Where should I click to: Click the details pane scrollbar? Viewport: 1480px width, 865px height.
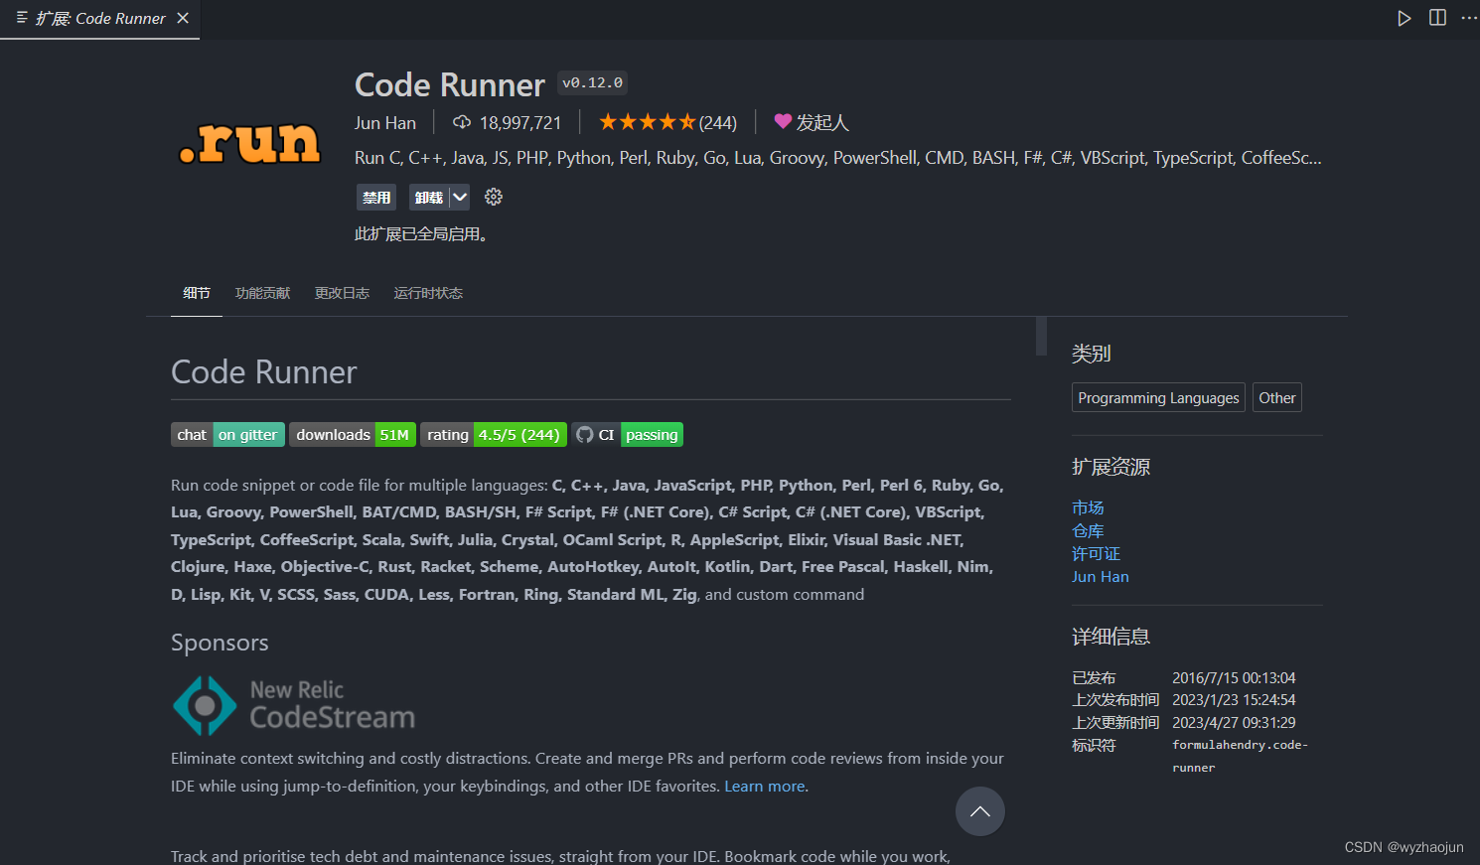pos(1041,336)
